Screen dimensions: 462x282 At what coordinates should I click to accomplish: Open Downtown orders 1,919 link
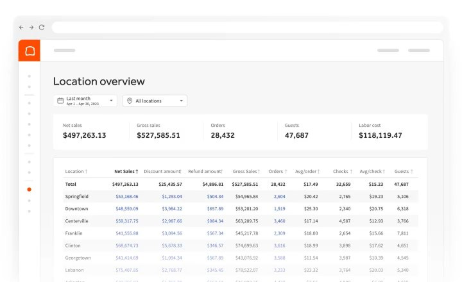click(x=279, y=209)
